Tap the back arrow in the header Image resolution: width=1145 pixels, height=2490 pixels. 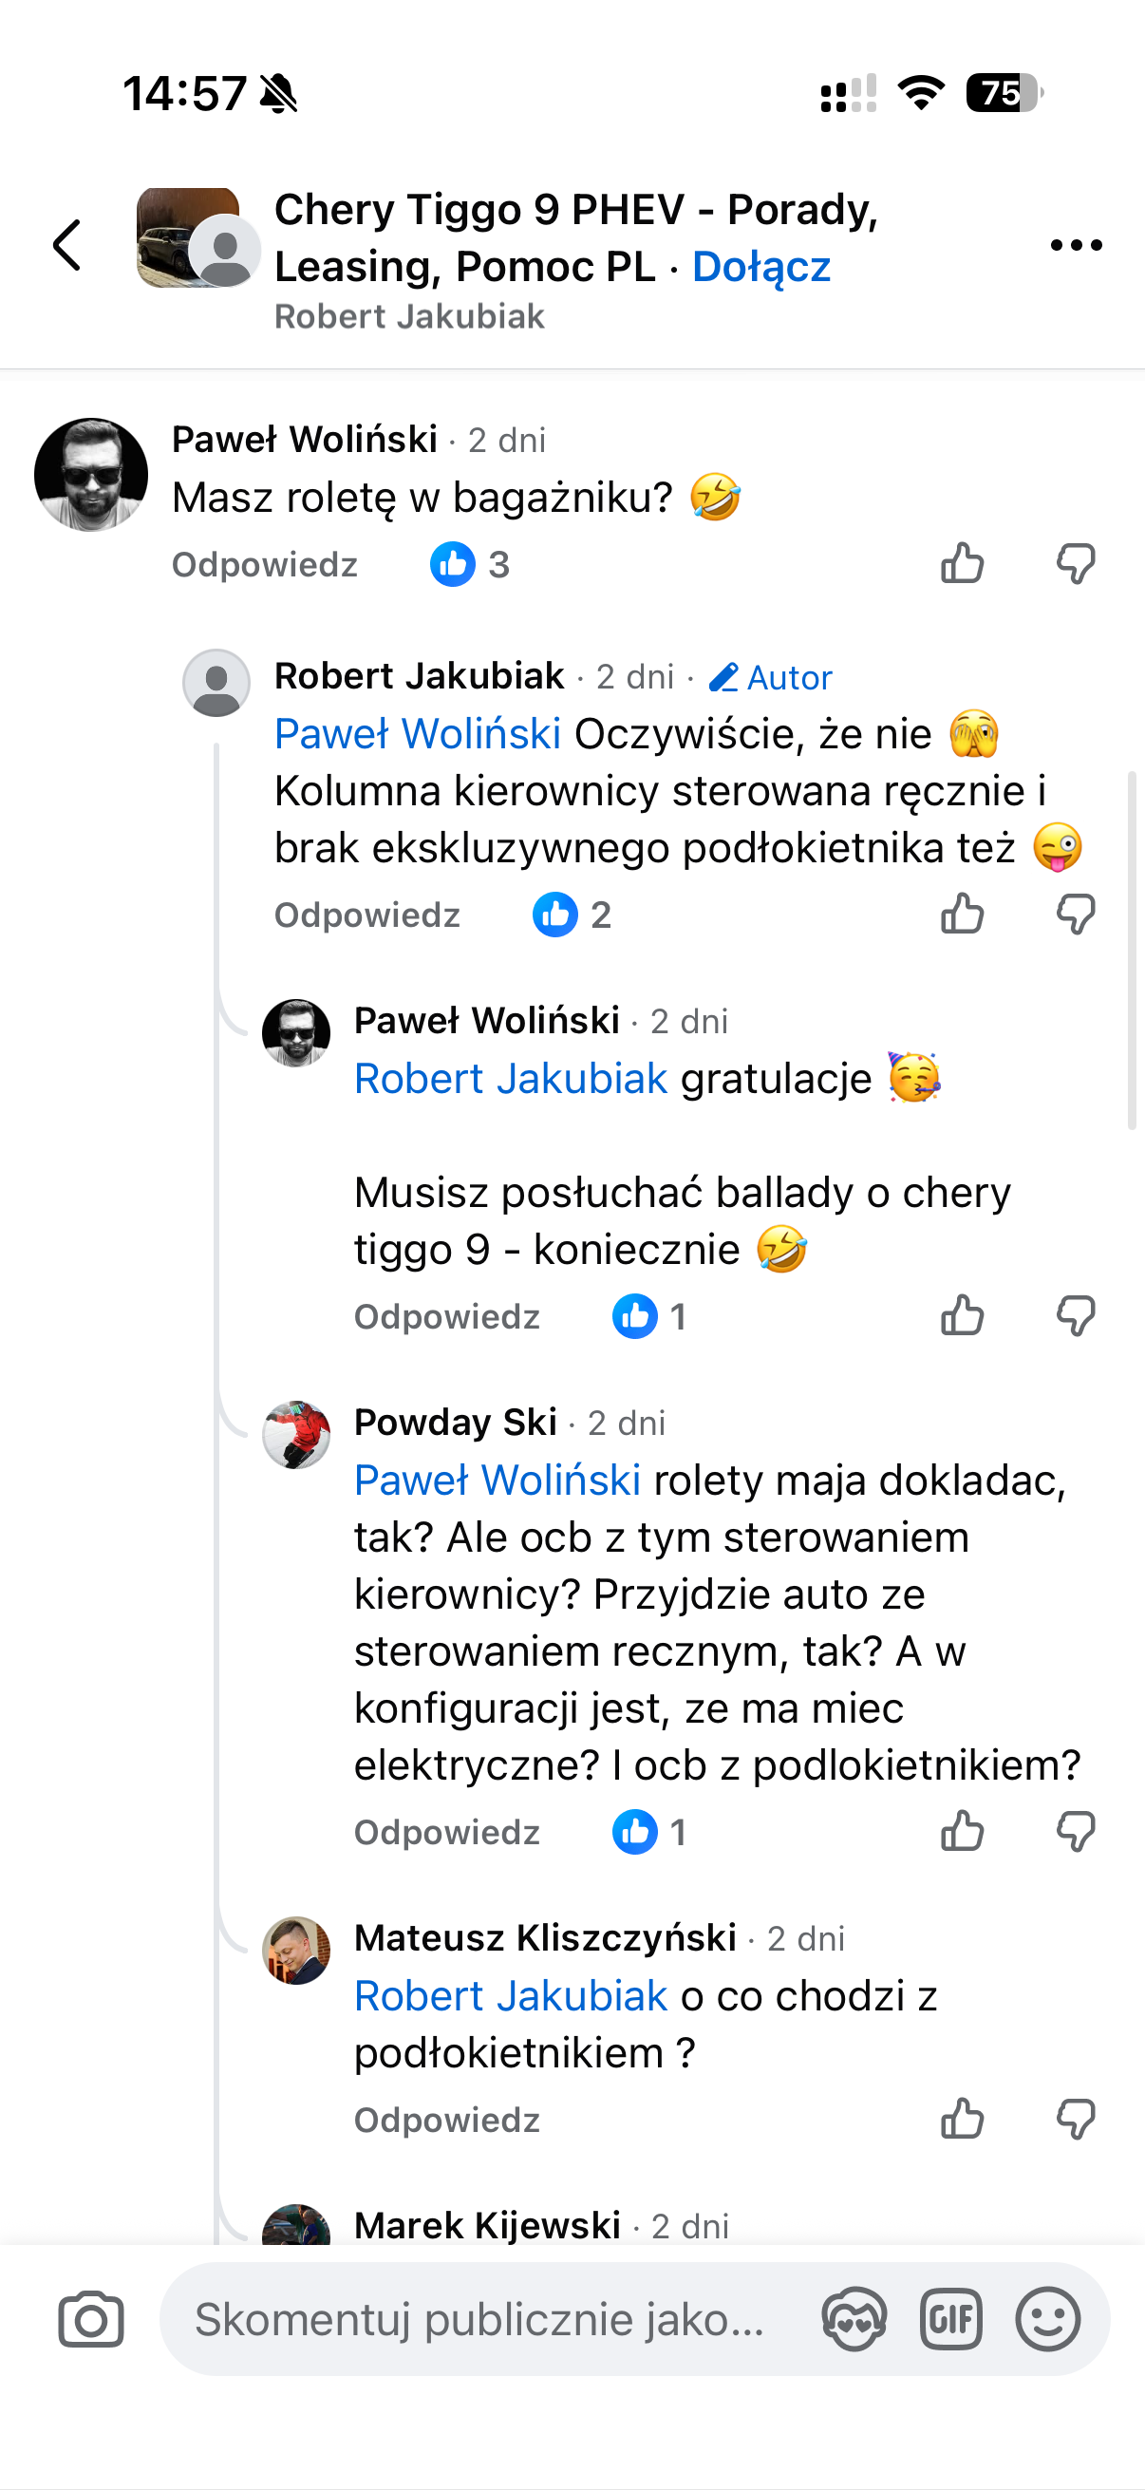click(67, 245)
